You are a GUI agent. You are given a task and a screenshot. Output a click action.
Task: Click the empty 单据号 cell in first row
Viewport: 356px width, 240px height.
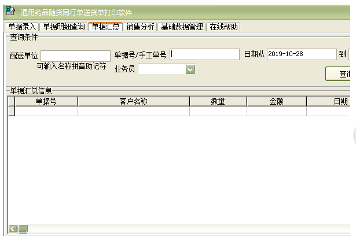click(x=46, y=111)
